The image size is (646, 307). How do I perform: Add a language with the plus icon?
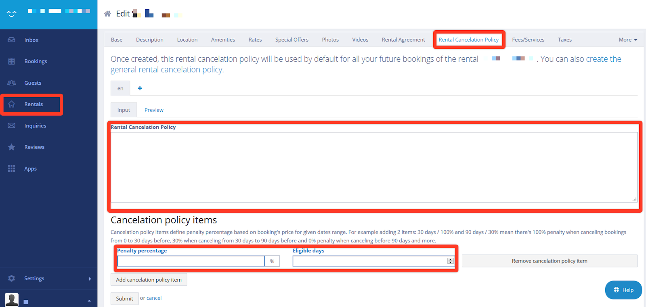(x=140, y=88)
